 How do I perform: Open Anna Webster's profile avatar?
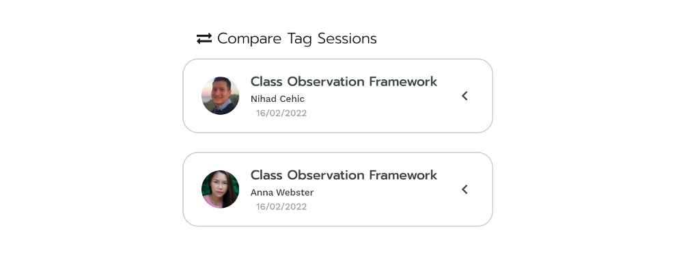[x=221, y=189]
